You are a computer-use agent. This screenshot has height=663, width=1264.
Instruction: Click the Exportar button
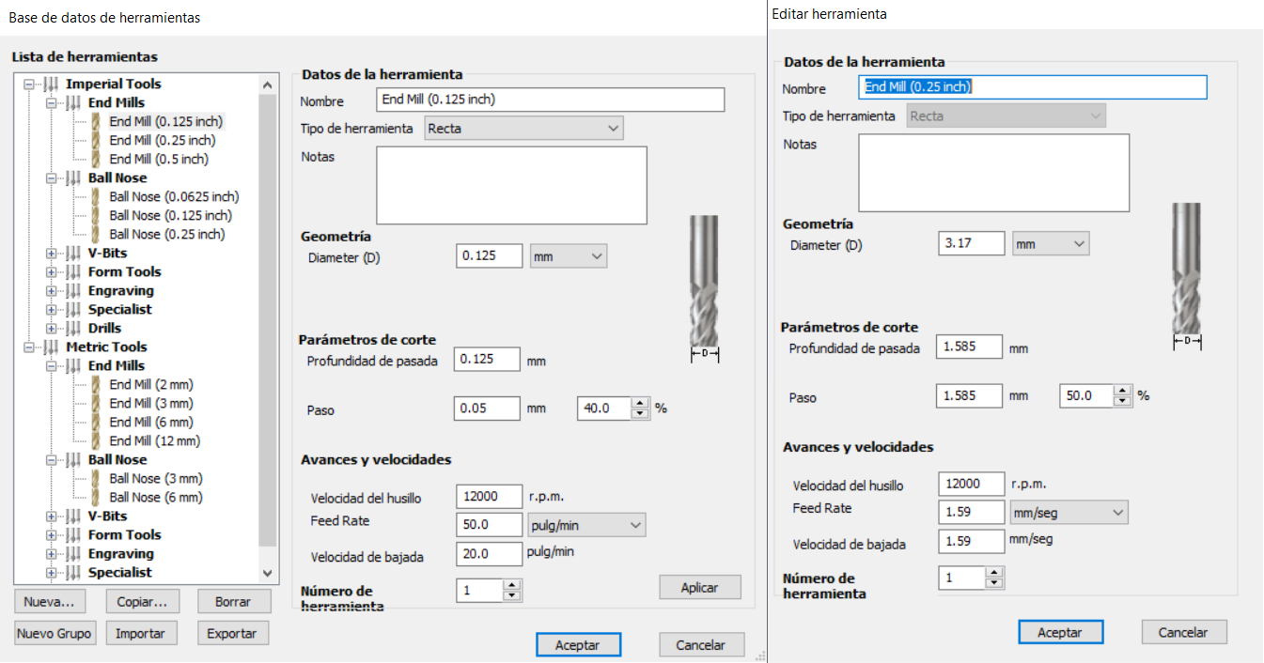coord(233,634)
